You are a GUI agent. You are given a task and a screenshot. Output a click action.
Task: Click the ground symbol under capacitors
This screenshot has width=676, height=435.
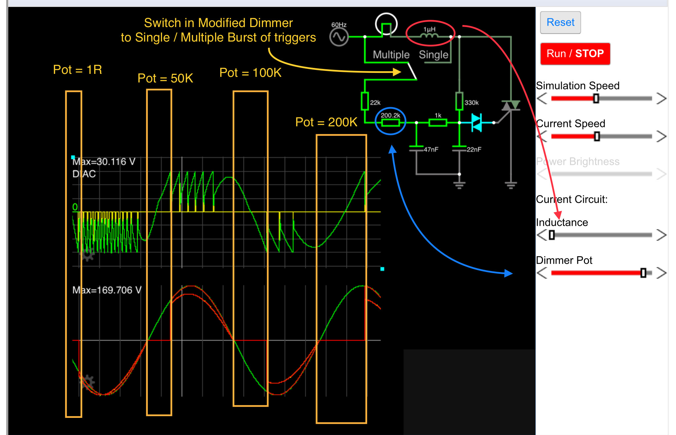[x=459, y=185]
